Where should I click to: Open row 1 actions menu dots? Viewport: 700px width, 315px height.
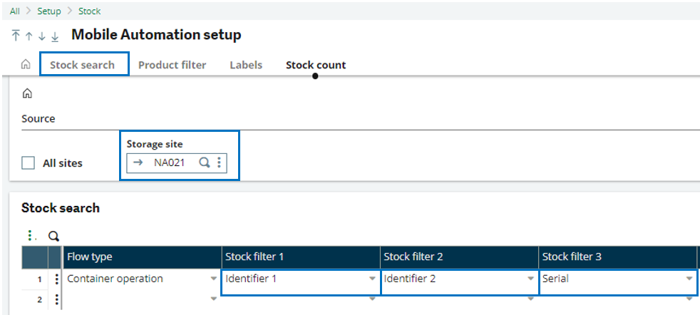56,279
